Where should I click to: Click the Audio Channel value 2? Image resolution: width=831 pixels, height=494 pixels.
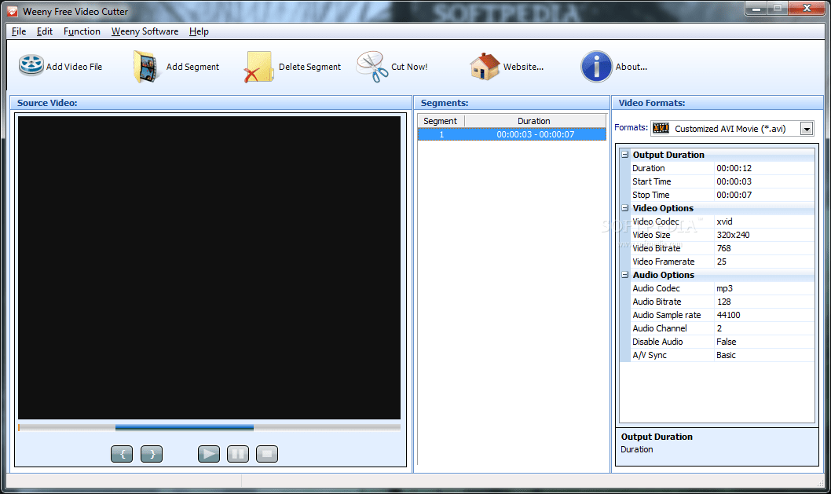click(x=719, y=328)
